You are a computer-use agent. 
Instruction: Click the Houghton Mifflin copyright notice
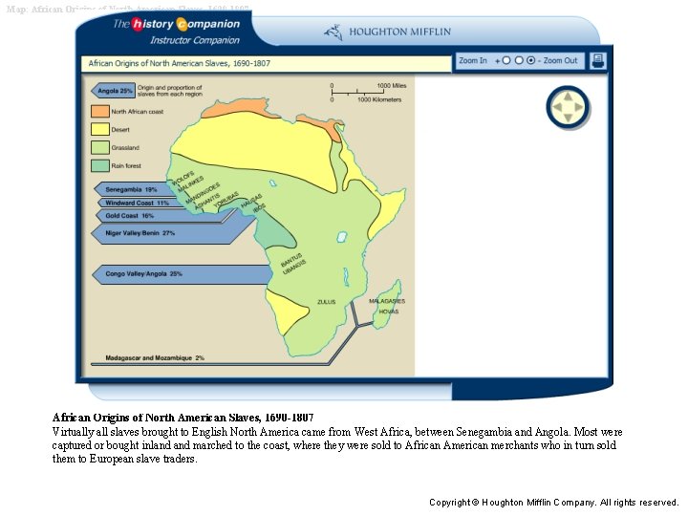pos(554,503)
